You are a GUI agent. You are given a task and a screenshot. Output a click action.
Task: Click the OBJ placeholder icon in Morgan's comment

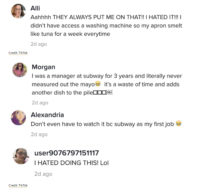pos(110,92)
